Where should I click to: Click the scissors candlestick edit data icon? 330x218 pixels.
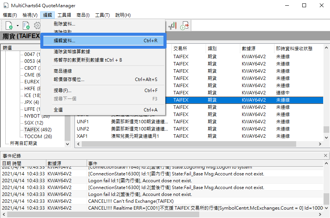click(172, 26)
